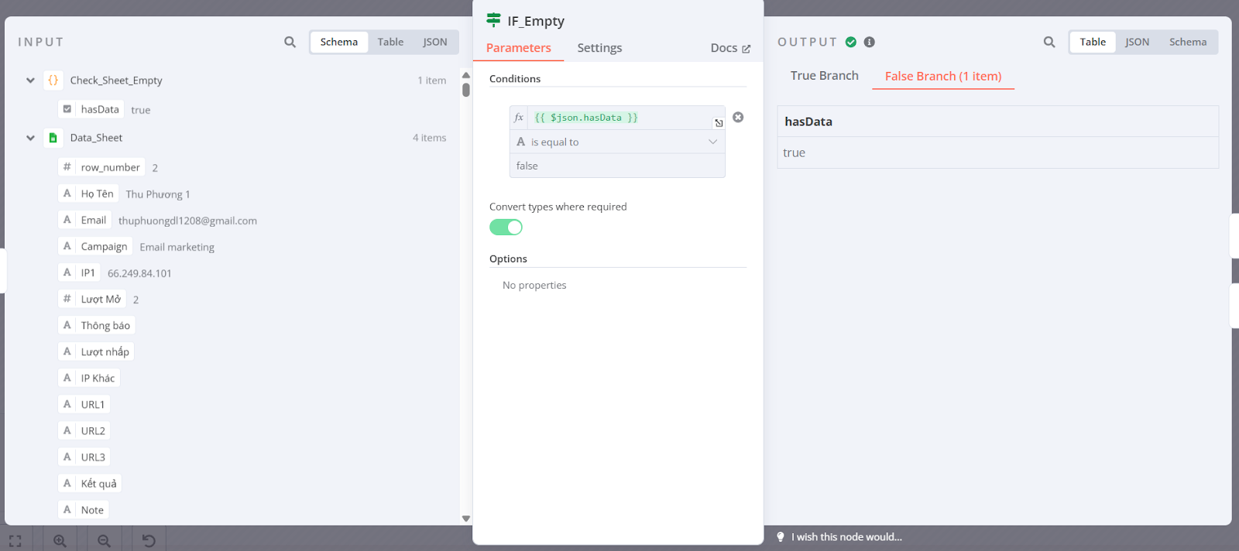Switch INPUT view to Table

[x=390, y=42]
